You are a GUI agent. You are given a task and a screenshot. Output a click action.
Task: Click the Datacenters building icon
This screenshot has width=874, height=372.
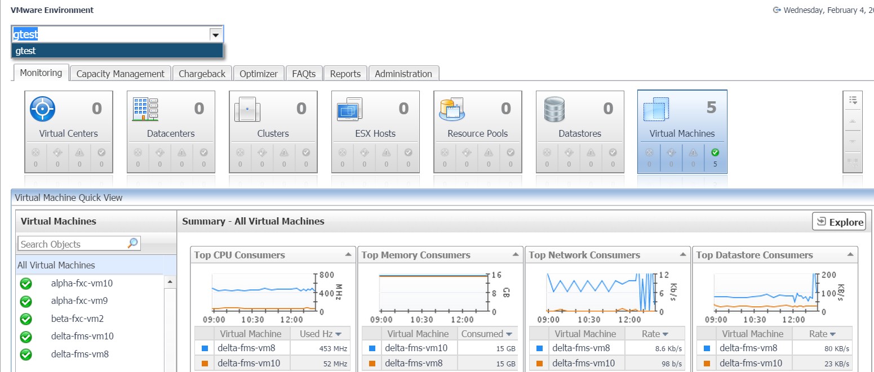pos(145,109)
